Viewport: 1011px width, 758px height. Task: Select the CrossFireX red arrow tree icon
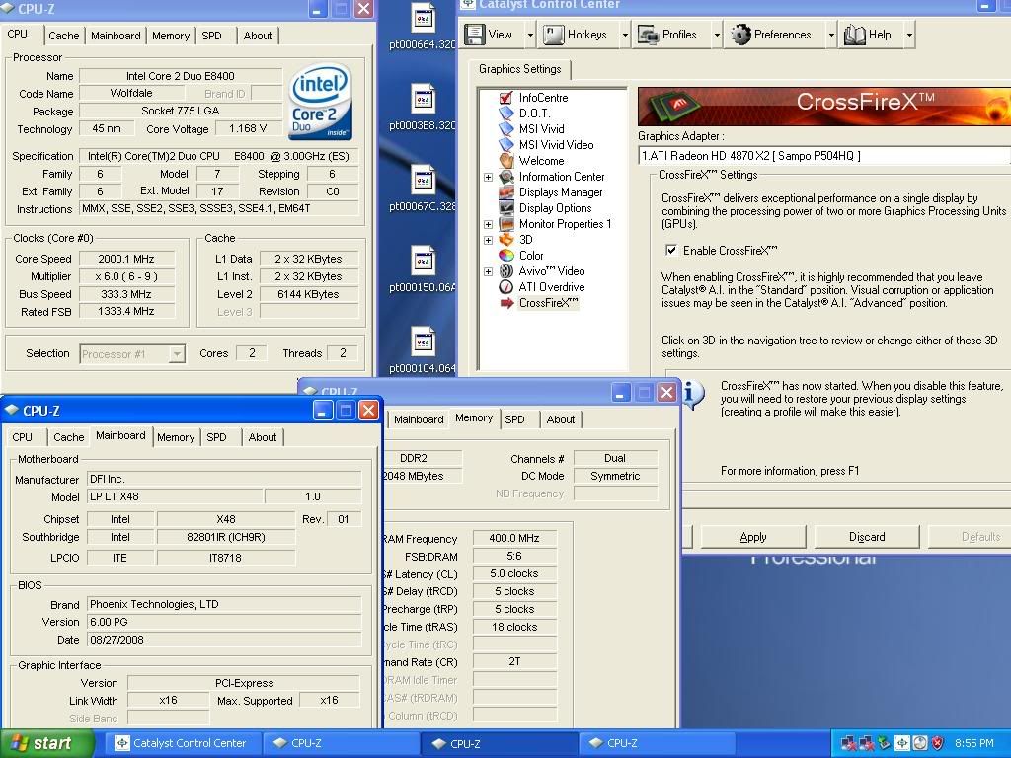click(506, 302)
